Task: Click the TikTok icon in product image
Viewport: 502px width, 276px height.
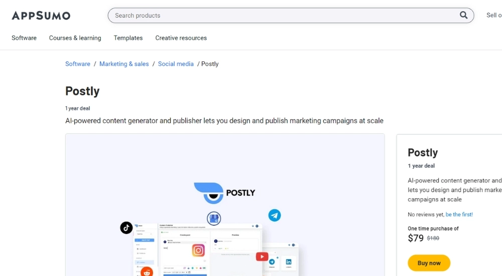Action: [x=126, y=228]
